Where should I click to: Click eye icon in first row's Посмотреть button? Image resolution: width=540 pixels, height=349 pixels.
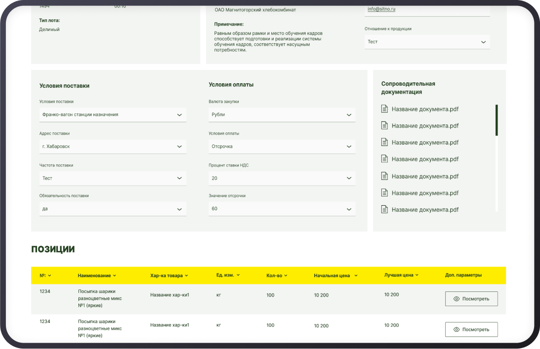tap(456, 299)
